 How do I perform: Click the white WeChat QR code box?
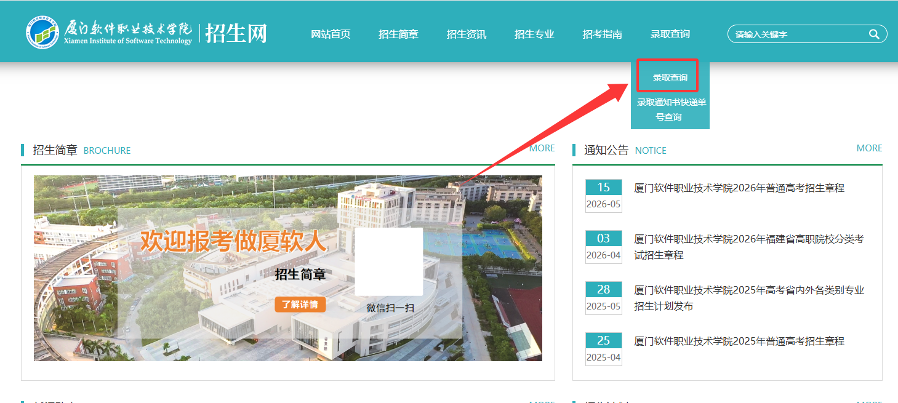tap(389, 261)
